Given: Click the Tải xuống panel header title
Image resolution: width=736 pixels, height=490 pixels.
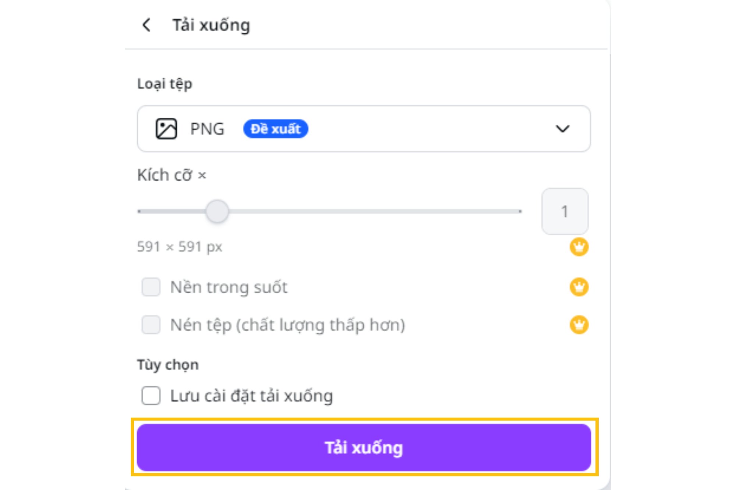Looking at the screenshot, I should point(211,25).
